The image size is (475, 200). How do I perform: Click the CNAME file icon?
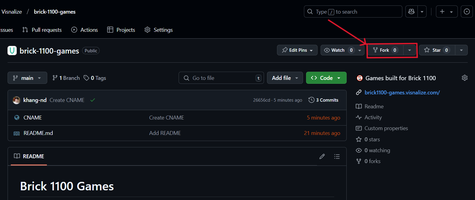(x=17, y=118)
